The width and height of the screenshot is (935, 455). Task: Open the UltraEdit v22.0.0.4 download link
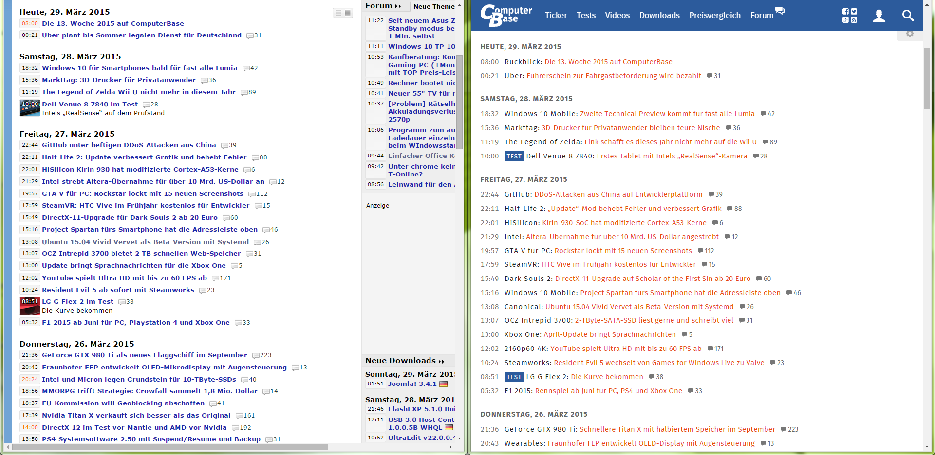point(422,437)
